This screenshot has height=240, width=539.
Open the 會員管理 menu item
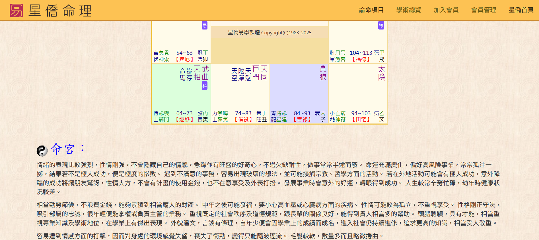click(x=484, y=10)
